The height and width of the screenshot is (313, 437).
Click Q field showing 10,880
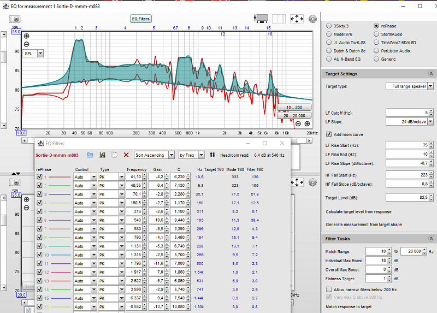coord(179,306)
